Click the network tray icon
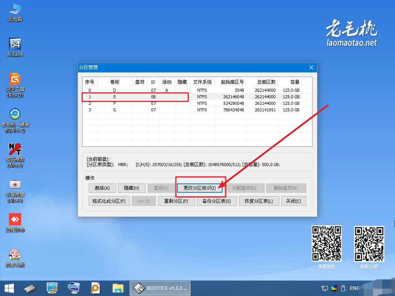Image resolution: width=395 pixels, height=296 pixels. [325, 288]
